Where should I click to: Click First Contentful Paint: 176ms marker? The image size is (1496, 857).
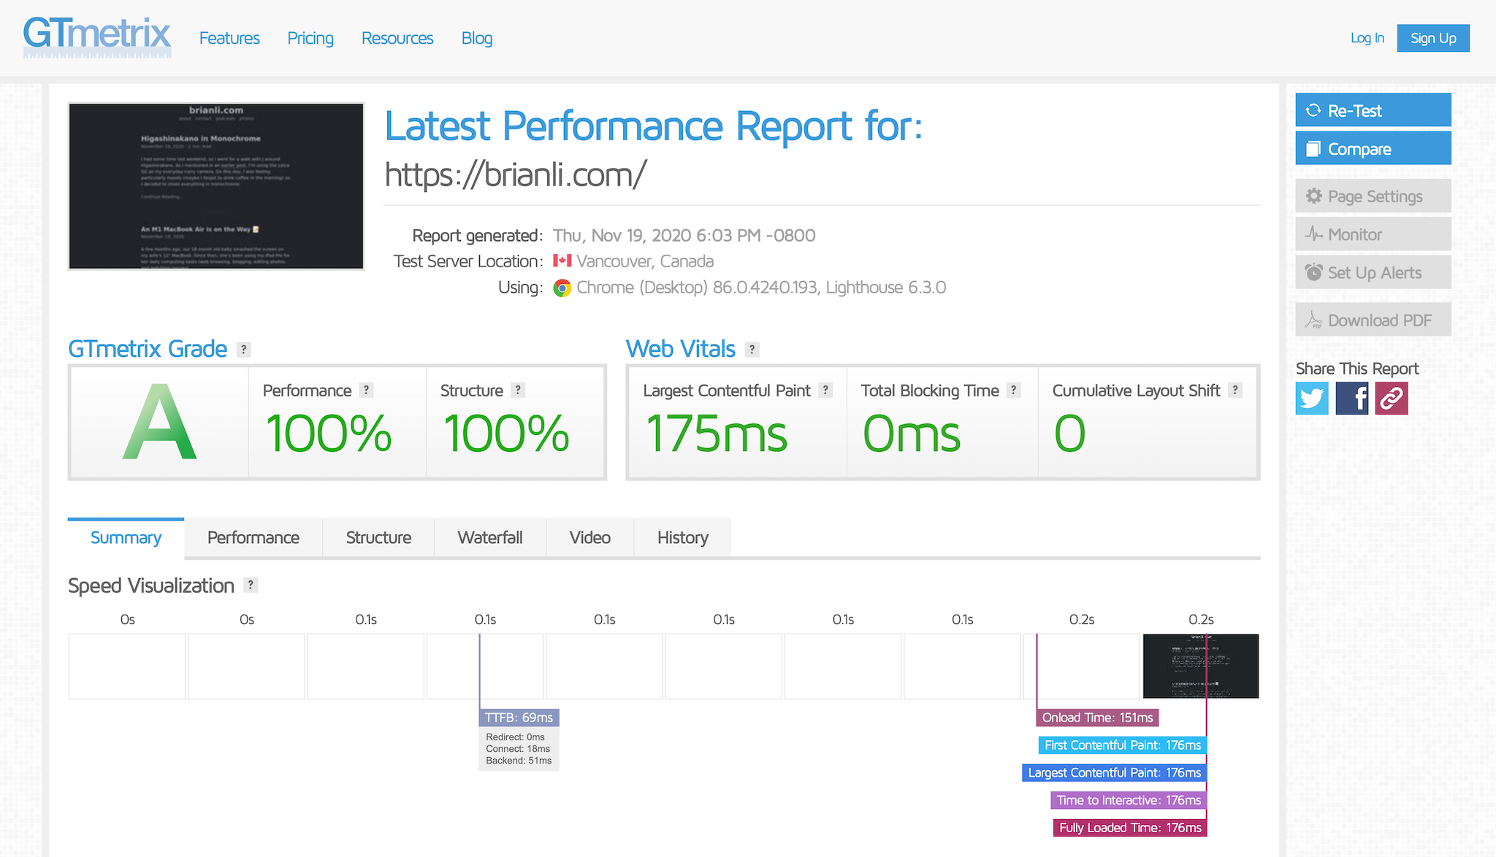1123,745
